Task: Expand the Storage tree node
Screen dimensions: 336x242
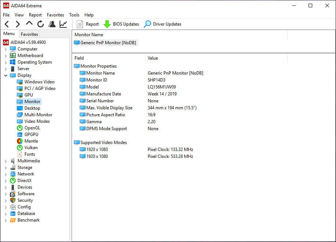Action: [6, 168]
